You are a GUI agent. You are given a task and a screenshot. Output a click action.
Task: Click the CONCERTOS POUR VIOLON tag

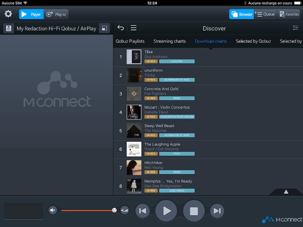[177, 117]
